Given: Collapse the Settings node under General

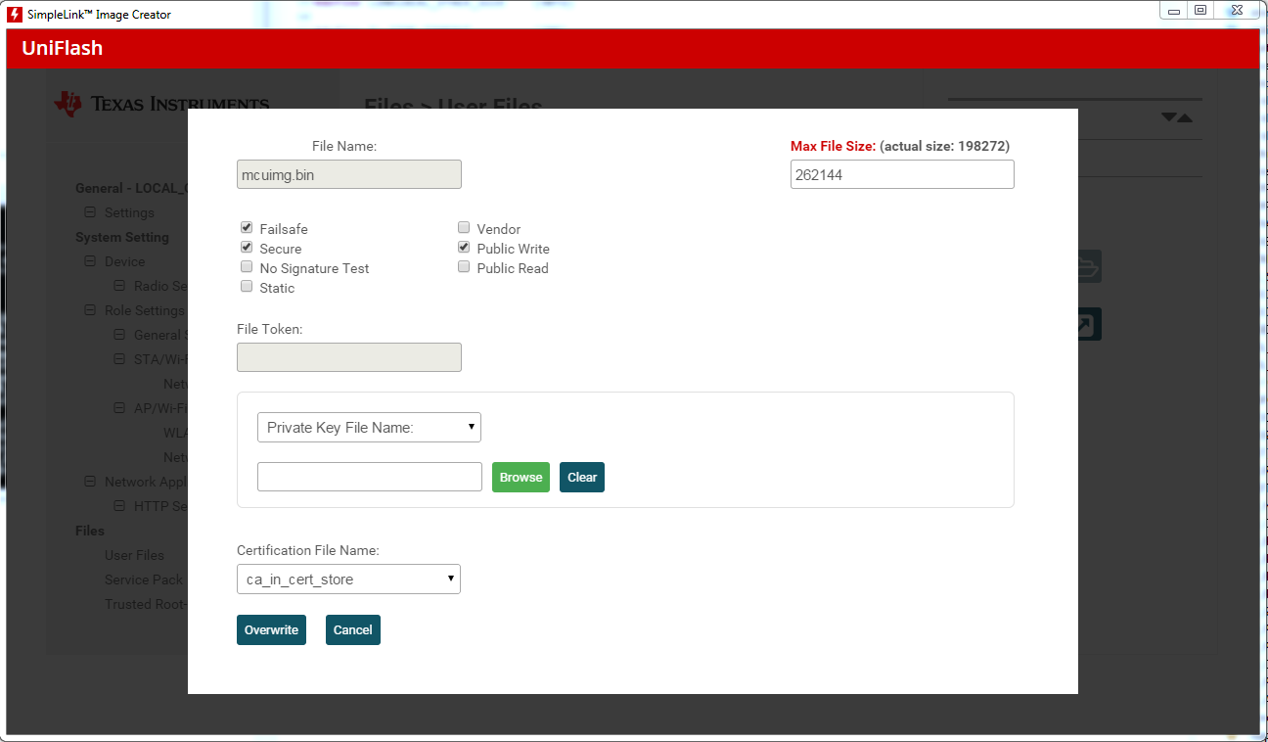Looking at the screenshot, I should point(90,212).
